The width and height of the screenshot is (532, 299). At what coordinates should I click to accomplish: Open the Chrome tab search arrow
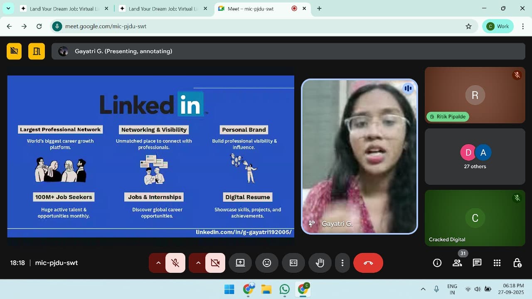coord(8,8)
